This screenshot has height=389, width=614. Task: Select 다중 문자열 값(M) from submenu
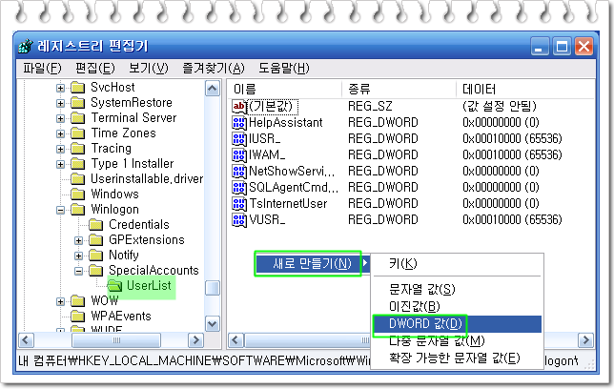click(457, 340)
